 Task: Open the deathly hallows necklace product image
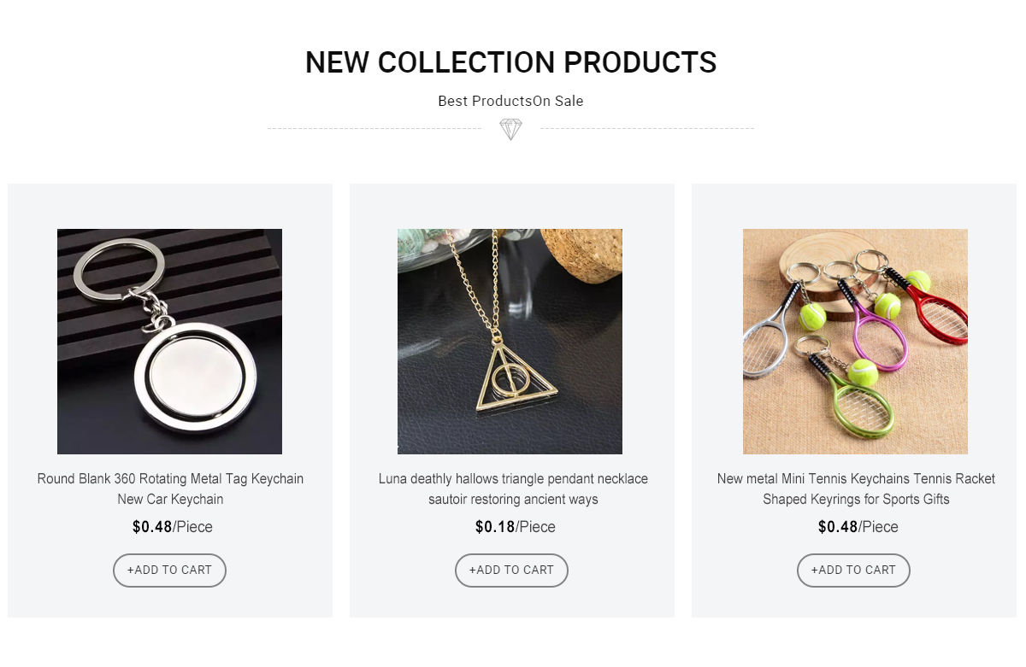(x=510, y=341)
